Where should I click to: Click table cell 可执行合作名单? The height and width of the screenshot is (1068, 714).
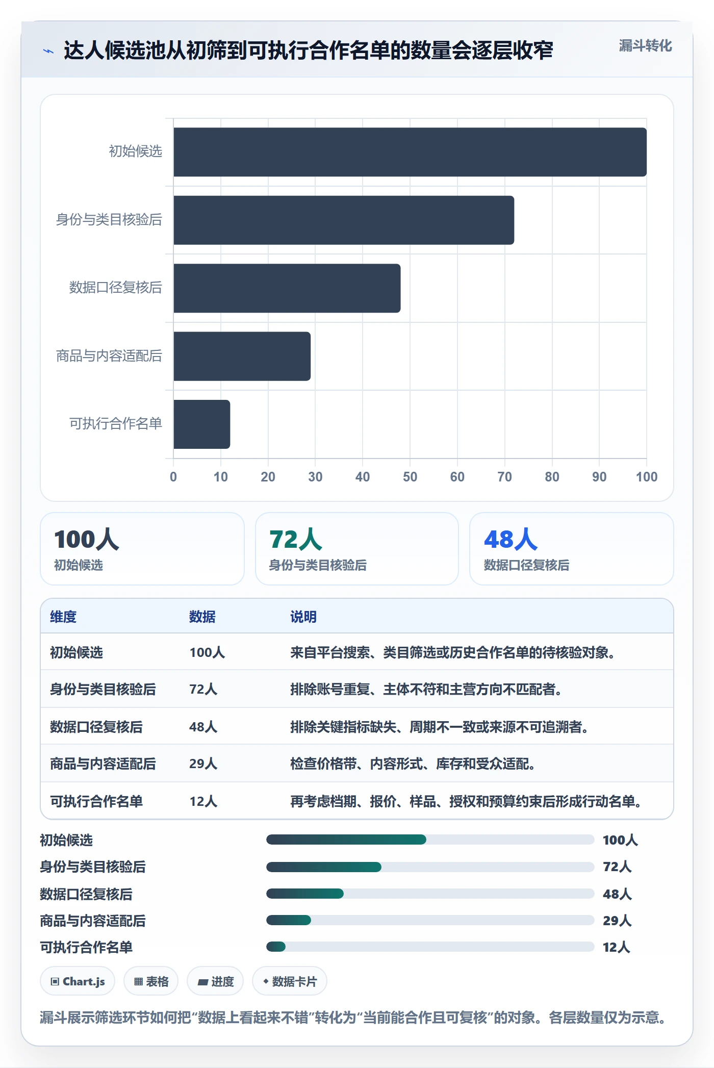coord(96,801)
